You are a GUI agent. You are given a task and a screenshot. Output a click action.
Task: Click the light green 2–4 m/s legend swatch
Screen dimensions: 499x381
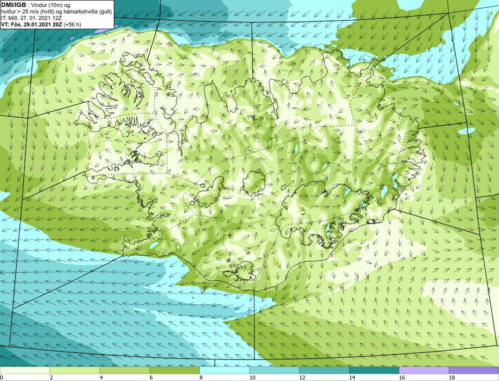pos(75,371)
